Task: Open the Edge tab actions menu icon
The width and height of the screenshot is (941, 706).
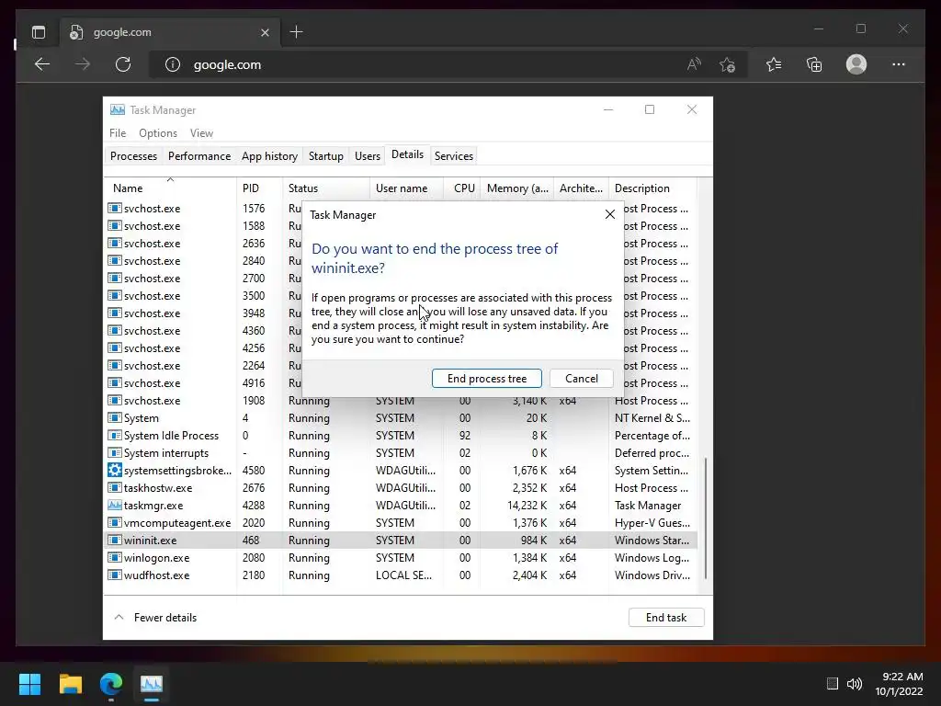Action: click(x=39, y=32)
